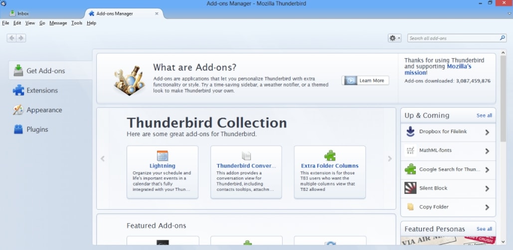Image resolution: width=513 pixels, height=250 pixels.
Task: Select the Plugins blue brick icon
Action: [x=18, y=129]
